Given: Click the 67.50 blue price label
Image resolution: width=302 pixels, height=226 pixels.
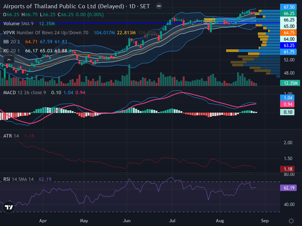Looking at the screenshot, I should point(288,7).
